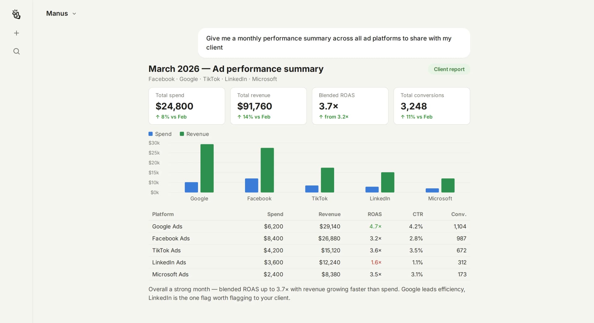
Task: Open search using the magnifier icon
Action: [x=16, y=51]
